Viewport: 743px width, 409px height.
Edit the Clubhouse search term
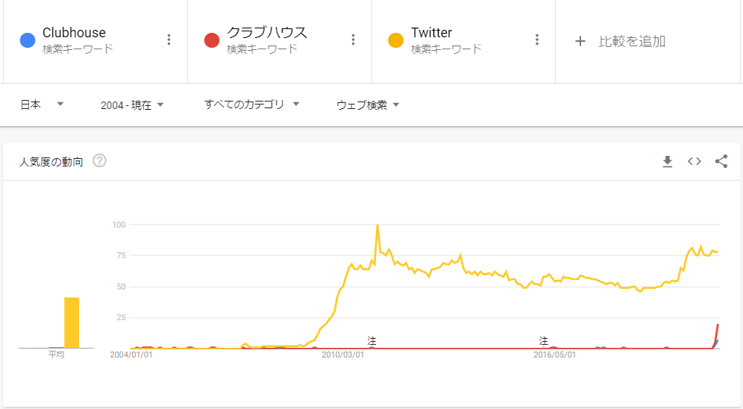point(74,33)
